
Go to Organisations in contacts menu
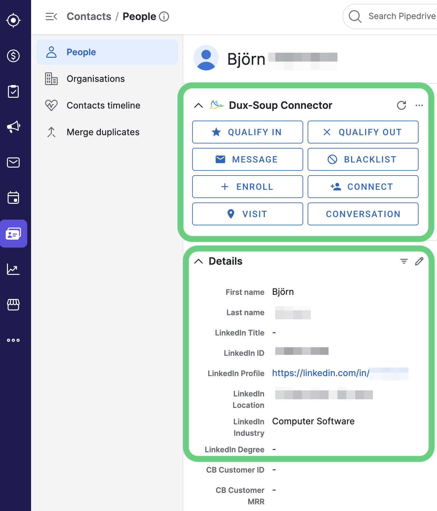pyautogui.click(x=107, y=79)
